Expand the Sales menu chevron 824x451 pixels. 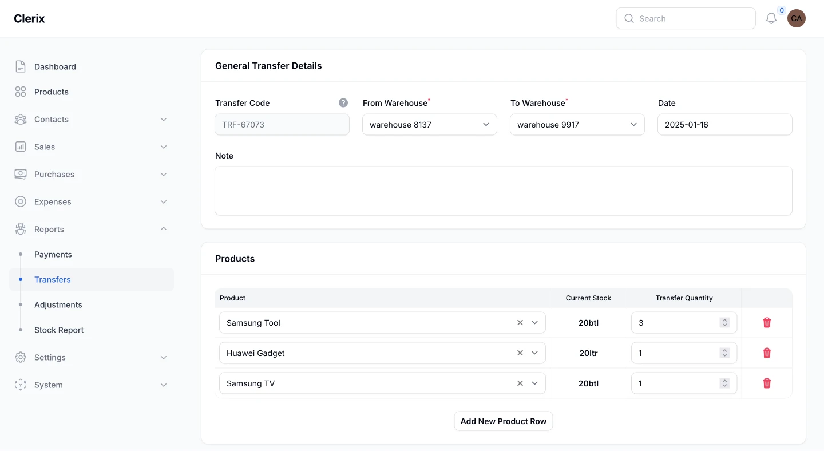point(164,147)
